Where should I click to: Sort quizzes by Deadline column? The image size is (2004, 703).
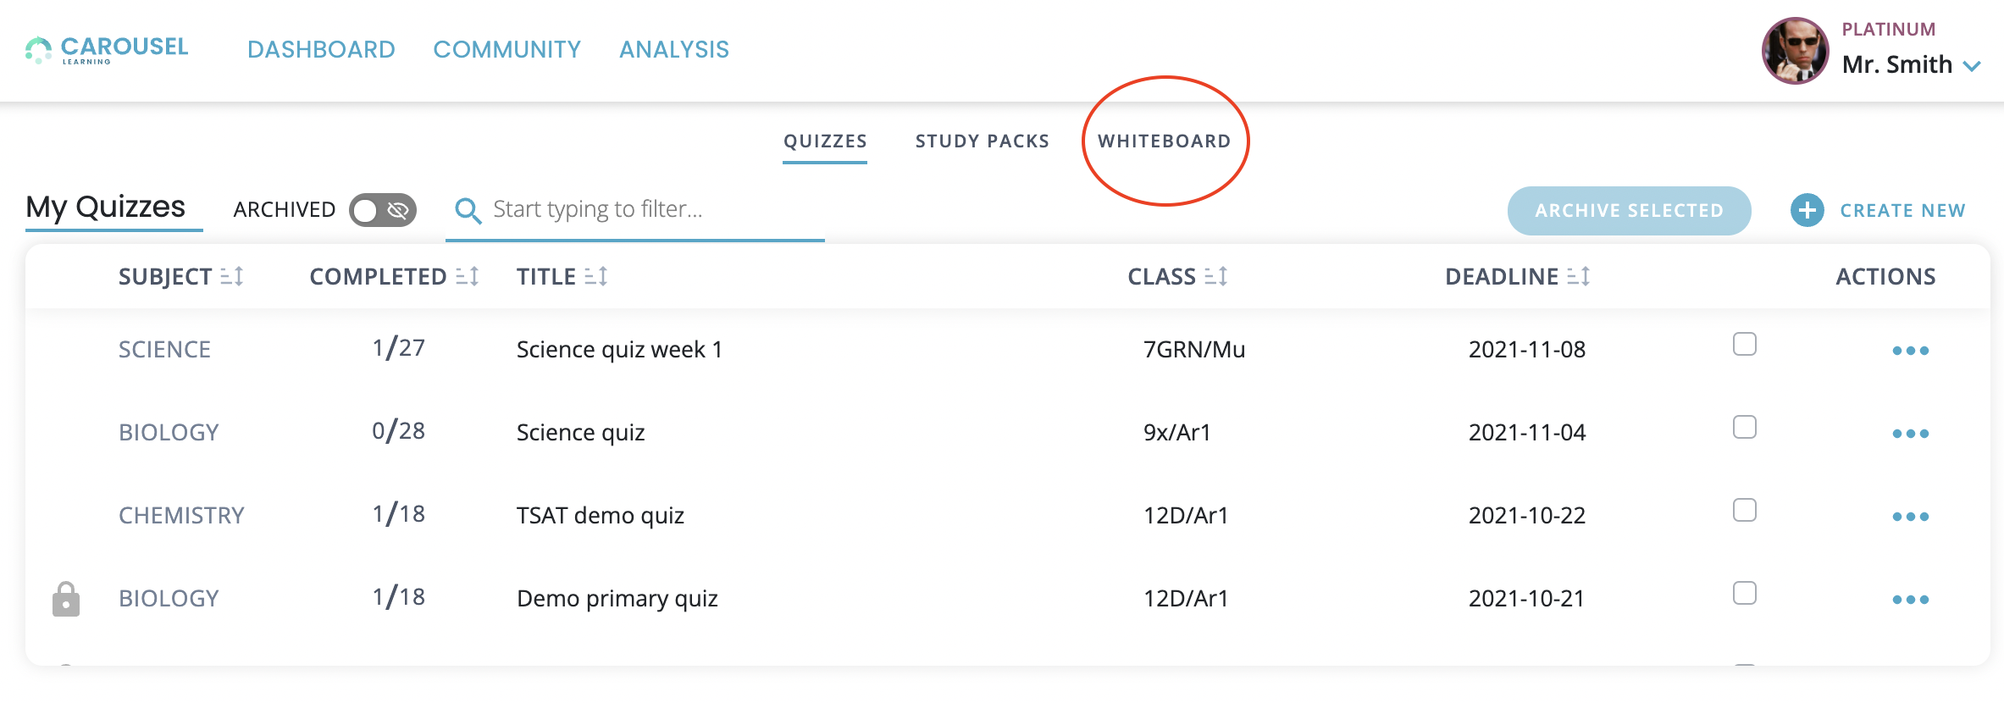pyautogui.click(x=1578, y=276)
